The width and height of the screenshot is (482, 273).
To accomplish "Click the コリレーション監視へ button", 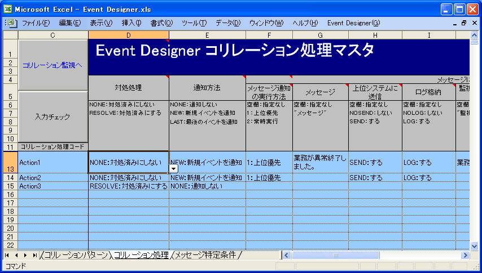I will (53, 65).
